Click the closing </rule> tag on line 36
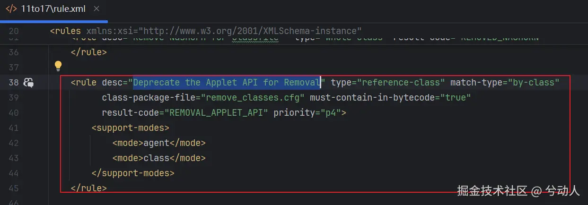This screenshot has height=205, width=588. tap(89, 52)
